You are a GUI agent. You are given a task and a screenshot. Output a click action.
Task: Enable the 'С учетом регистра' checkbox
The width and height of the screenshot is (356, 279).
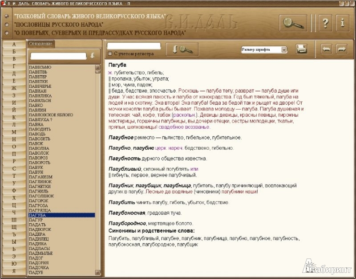[x=110, y=54]
